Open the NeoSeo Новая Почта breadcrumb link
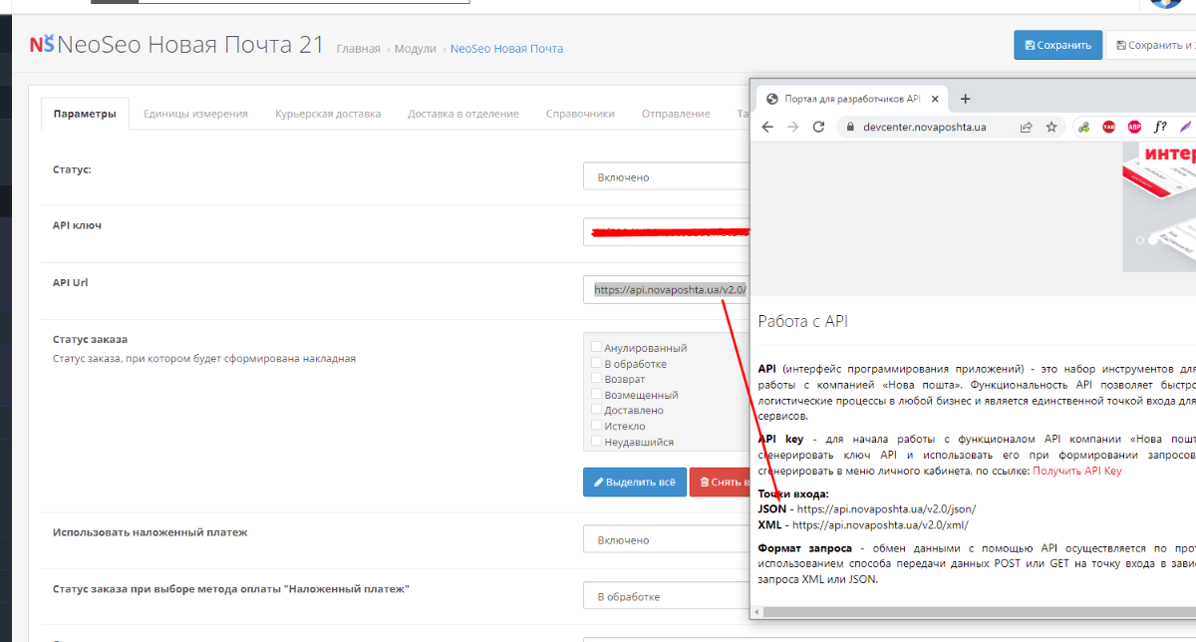This screenshot has height=642, width=1196. (506, 48)
